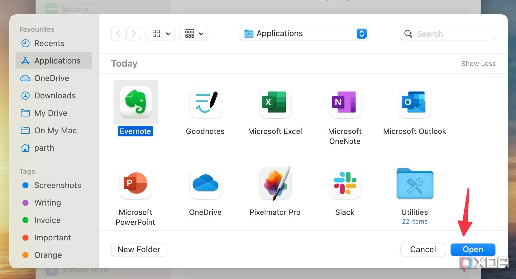This screenshot has width=516, height=279.
Task: Click the Search input field
Action: pos(447,34)
